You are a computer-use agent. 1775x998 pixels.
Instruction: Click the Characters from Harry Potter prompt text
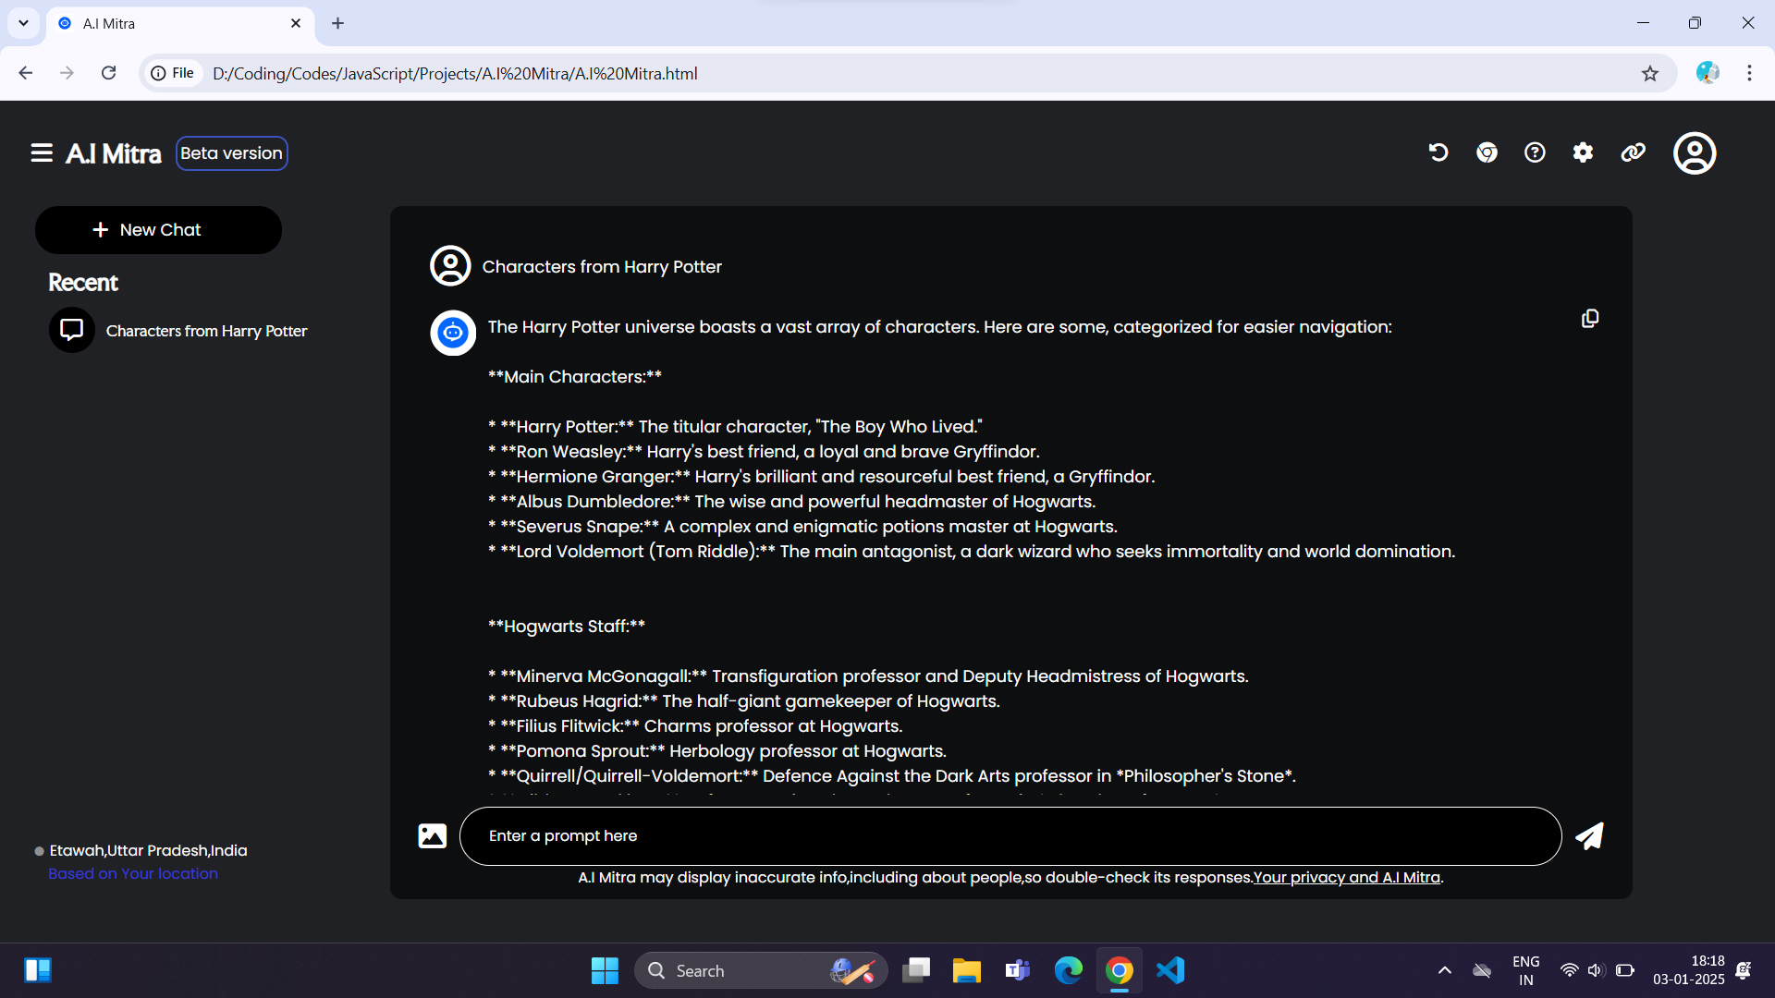602,267
